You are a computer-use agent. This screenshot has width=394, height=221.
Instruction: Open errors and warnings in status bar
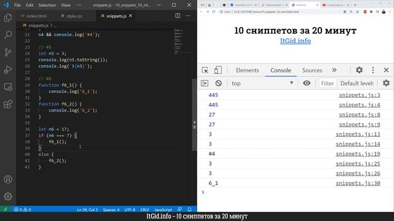pos(22,209)
